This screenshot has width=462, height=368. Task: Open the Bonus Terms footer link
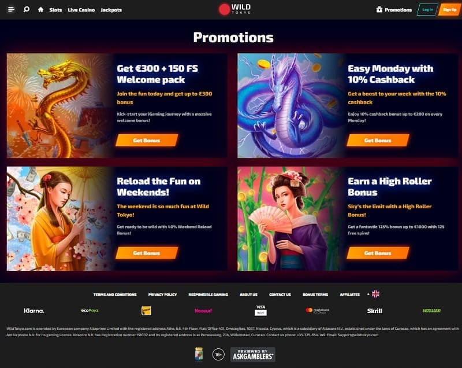point(315,295)
